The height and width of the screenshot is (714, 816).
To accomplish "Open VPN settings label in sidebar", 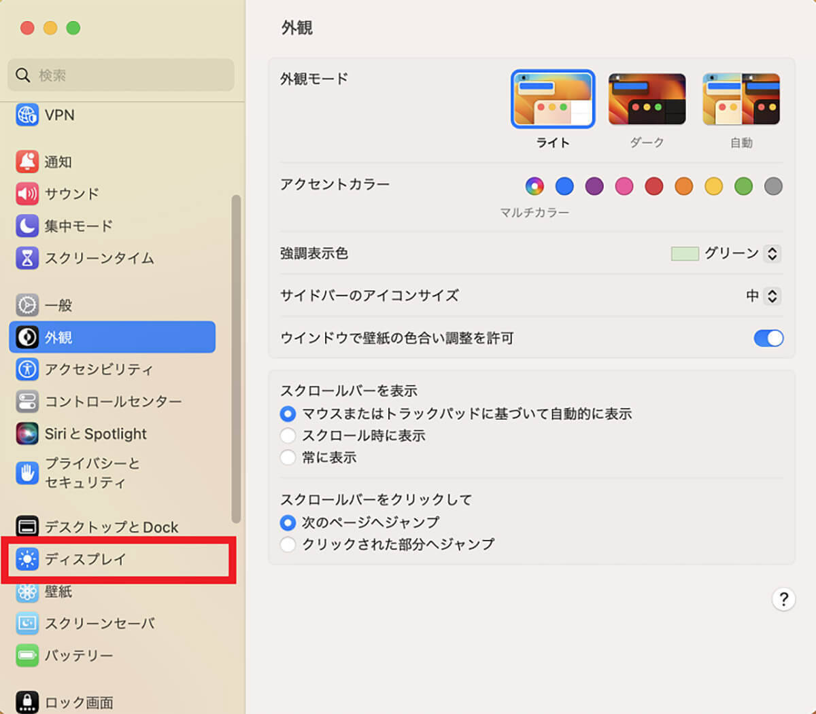I will pyautogui.click(x=60, y=115).
